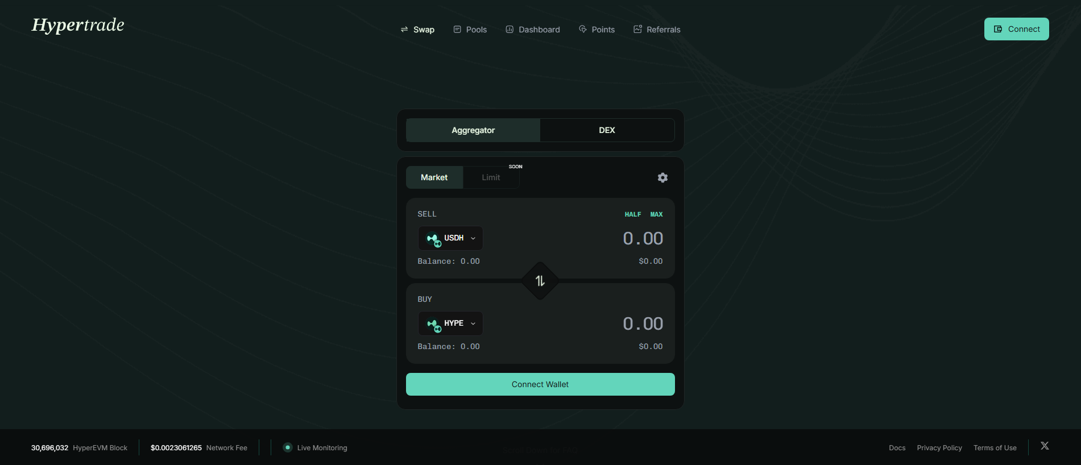1081x465 pixels.
Task: Click the Hypertrade logo
Action: [x=78, y=26]
